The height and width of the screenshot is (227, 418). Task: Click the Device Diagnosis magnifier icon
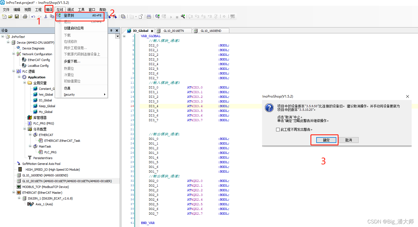(x=19, y=48)
